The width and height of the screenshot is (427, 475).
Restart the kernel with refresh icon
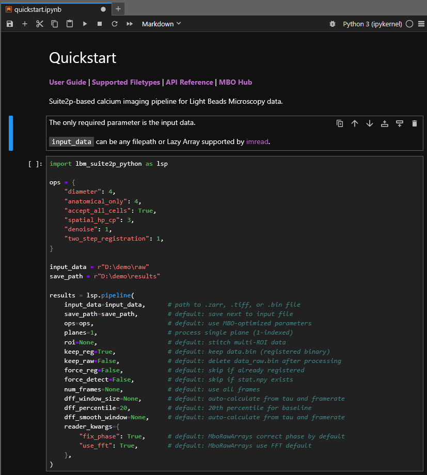click(115, 24)
